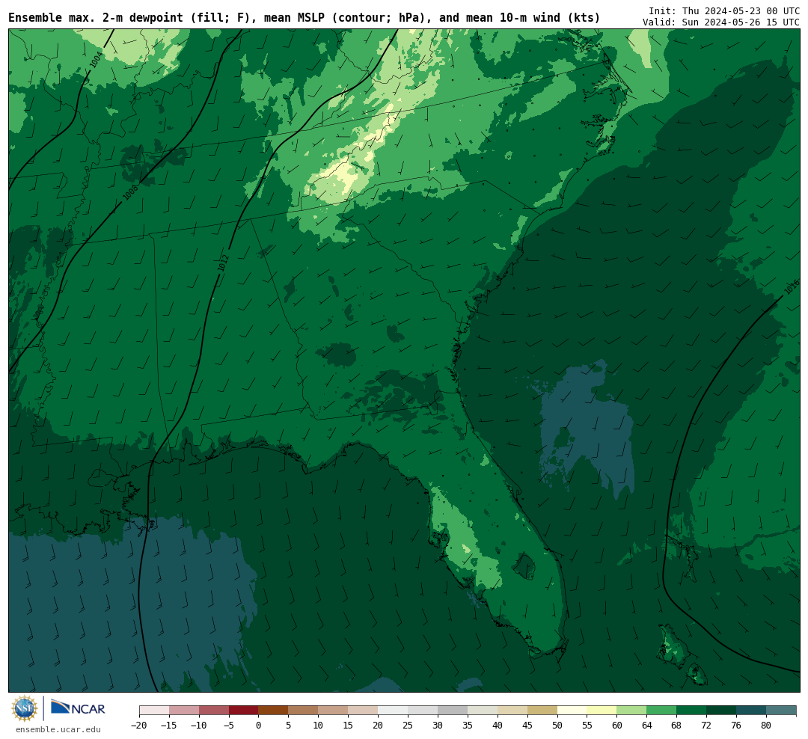Click the 64 colorbar tick label

646,725
